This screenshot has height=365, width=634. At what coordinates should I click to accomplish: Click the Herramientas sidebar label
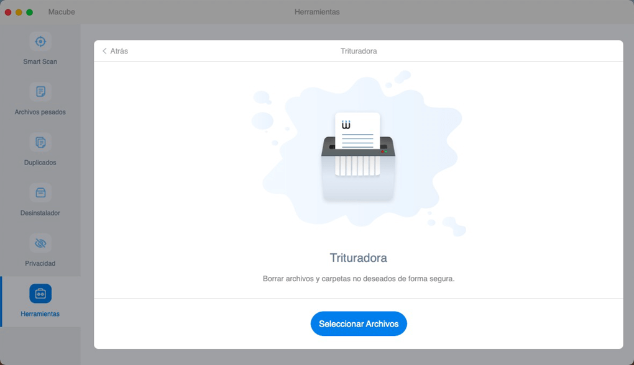[x=40, y=313]
